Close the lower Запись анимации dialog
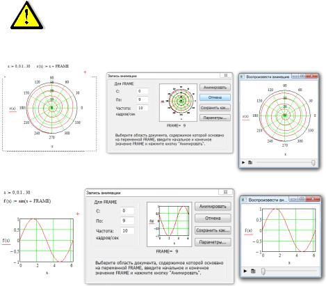The width and height of the screenshot is (326, 286). (x=225, y=192)
